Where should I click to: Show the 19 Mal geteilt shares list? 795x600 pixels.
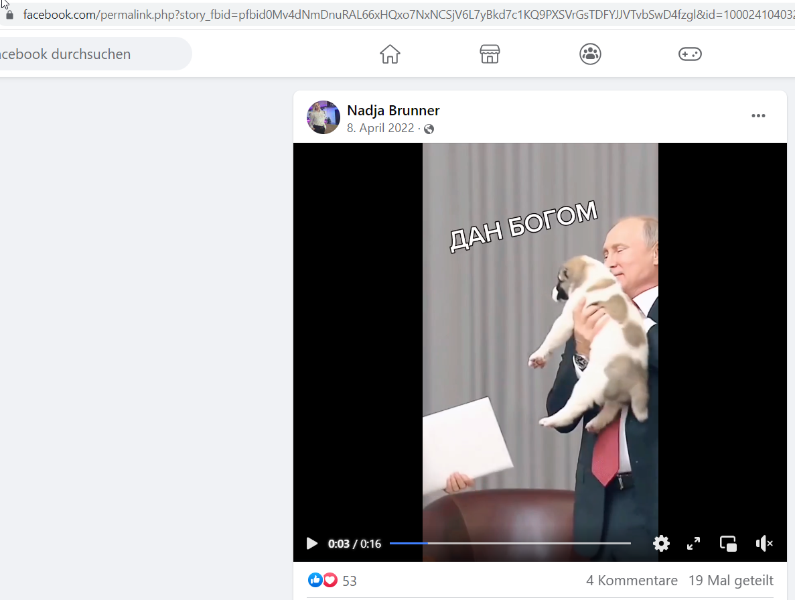pos(731,580)
